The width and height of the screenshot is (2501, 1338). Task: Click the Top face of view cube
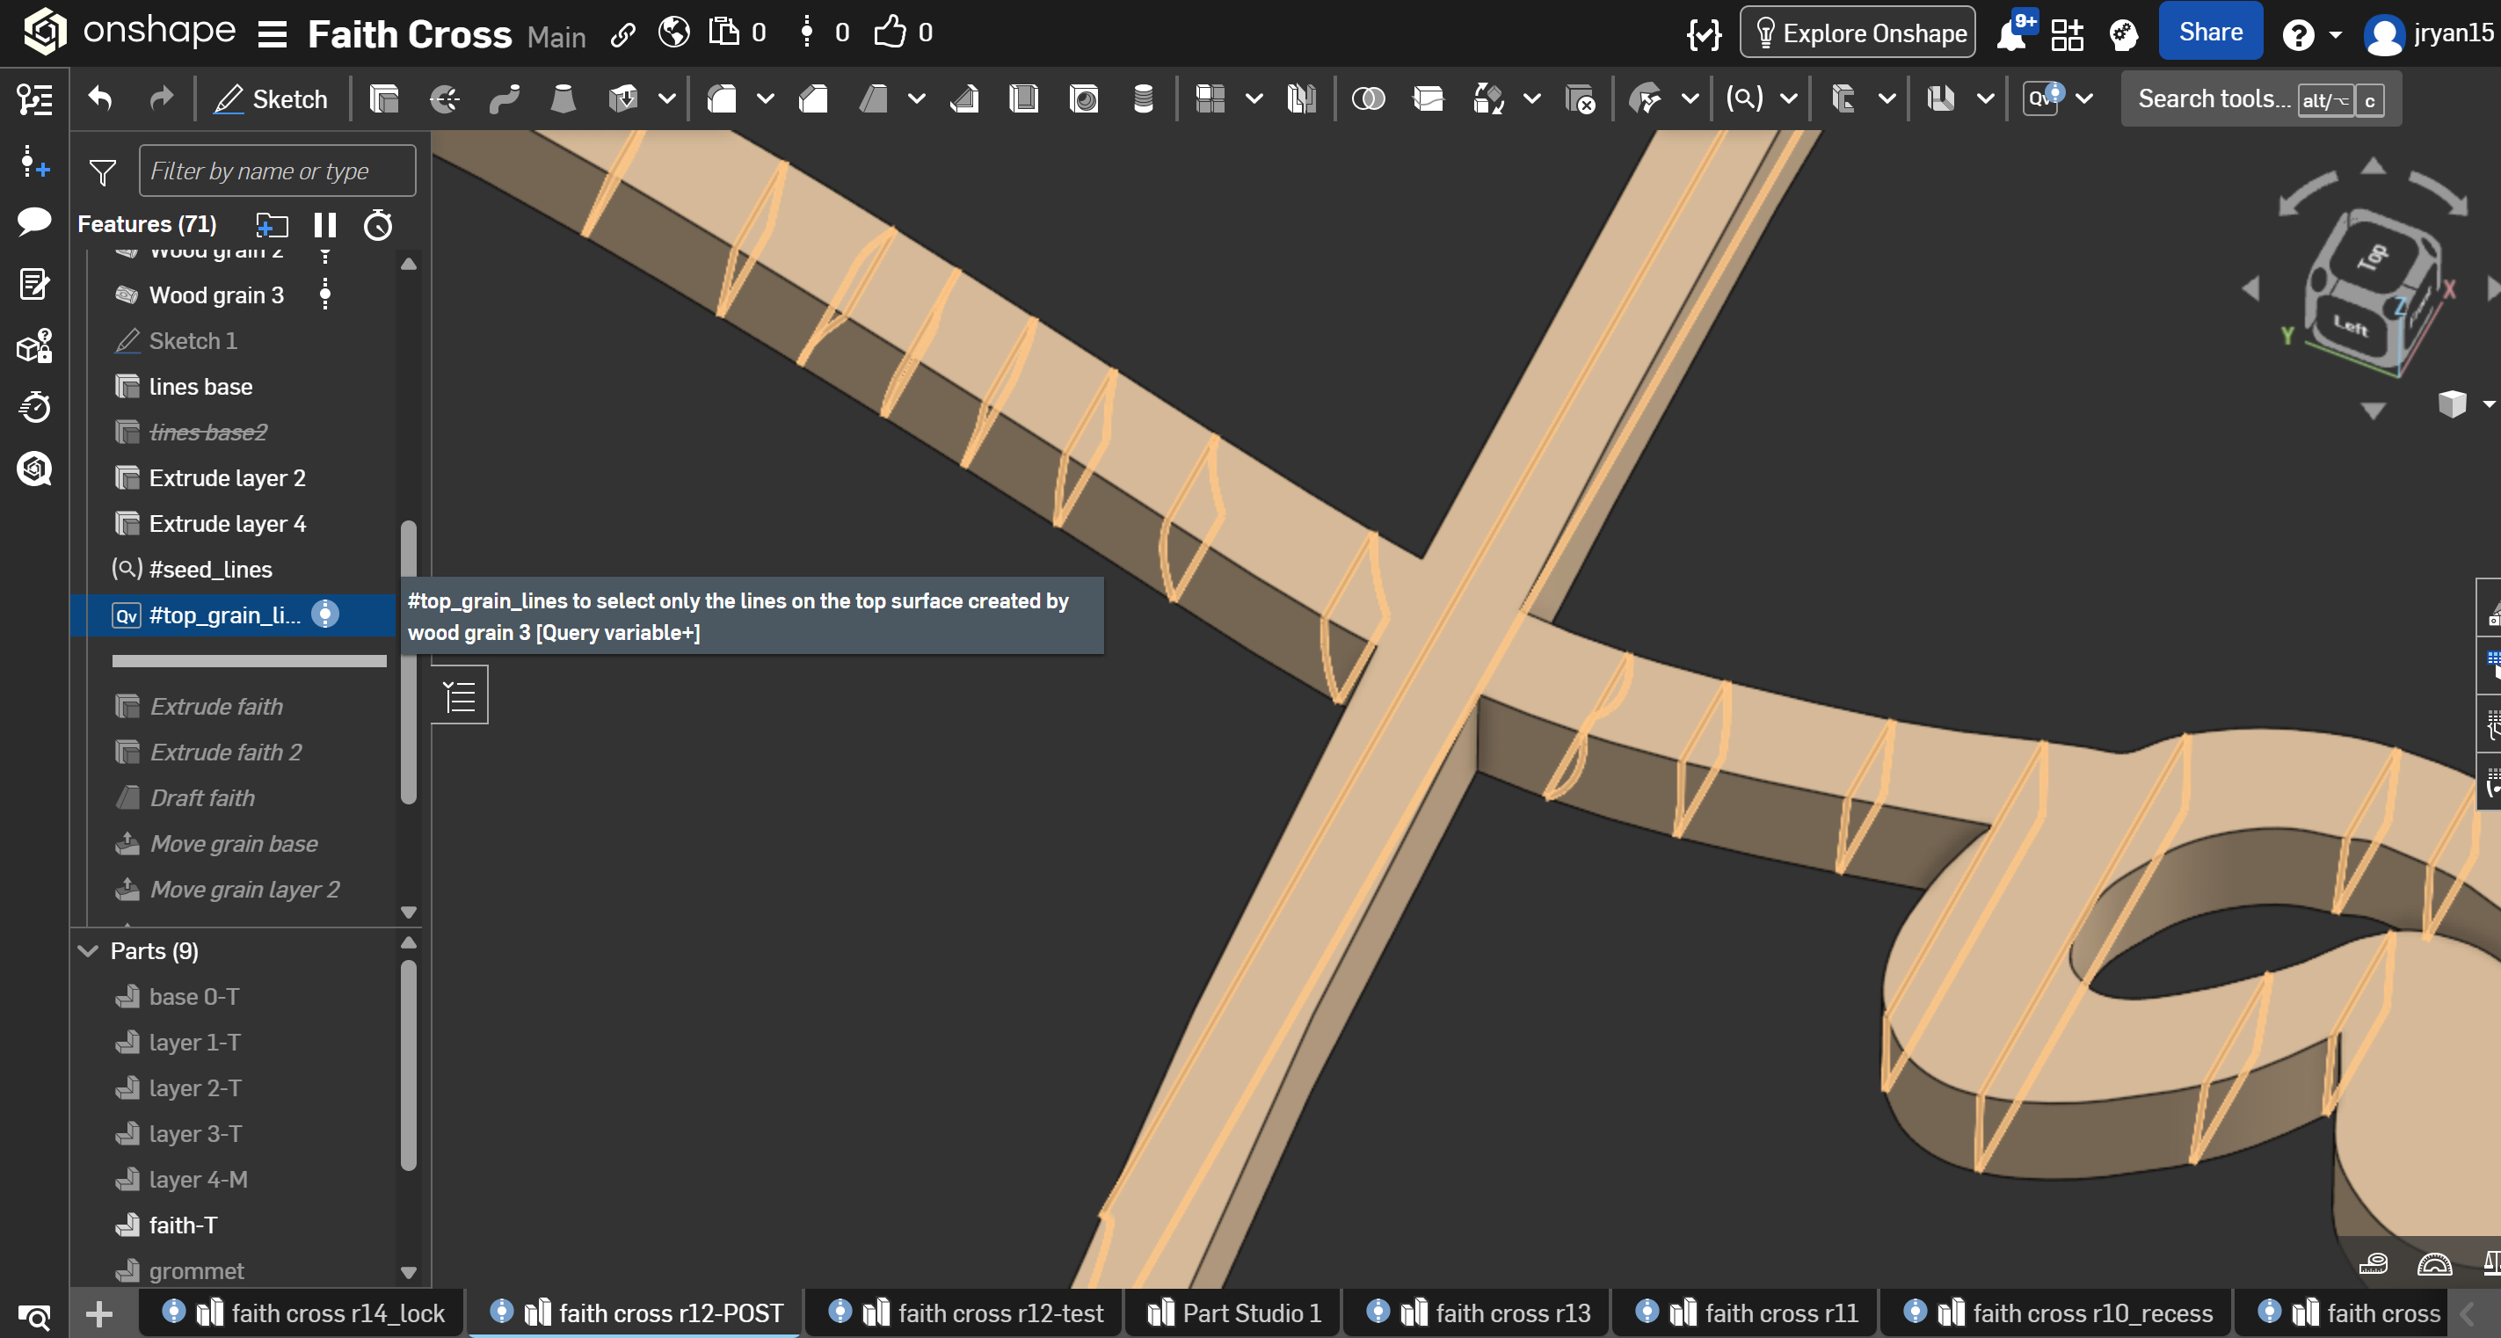point(2373,258)
